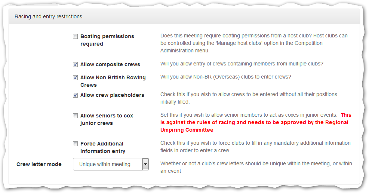Click the 'Racing and entry restrictions' panel header
The height and width of the screenshot is (193, 369).
click(48, 17)
